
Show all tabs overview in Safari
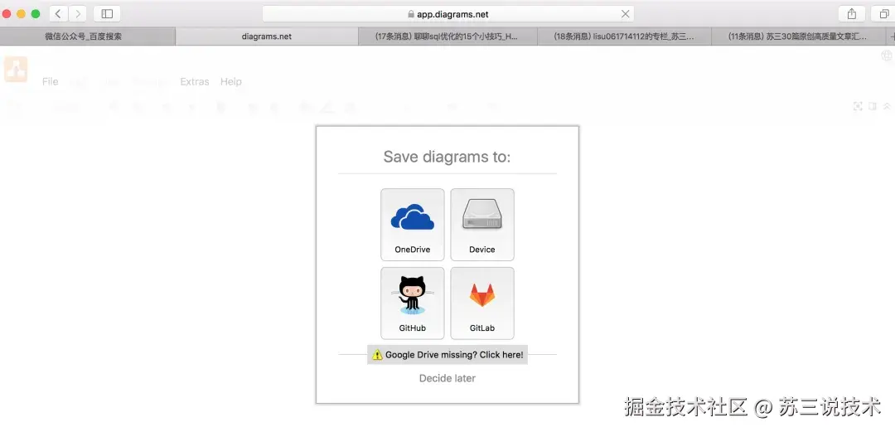883,14
